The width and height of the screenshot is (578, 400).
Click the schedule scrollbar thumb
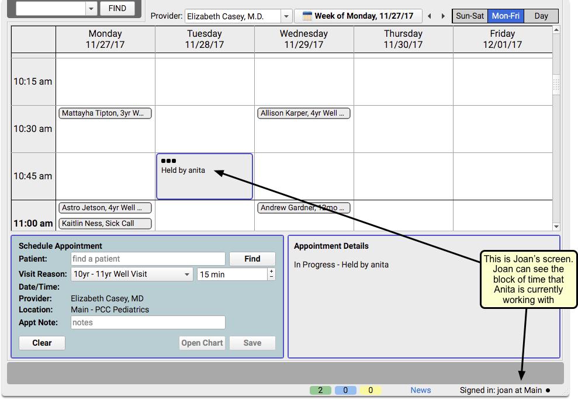tap(556, 85)
